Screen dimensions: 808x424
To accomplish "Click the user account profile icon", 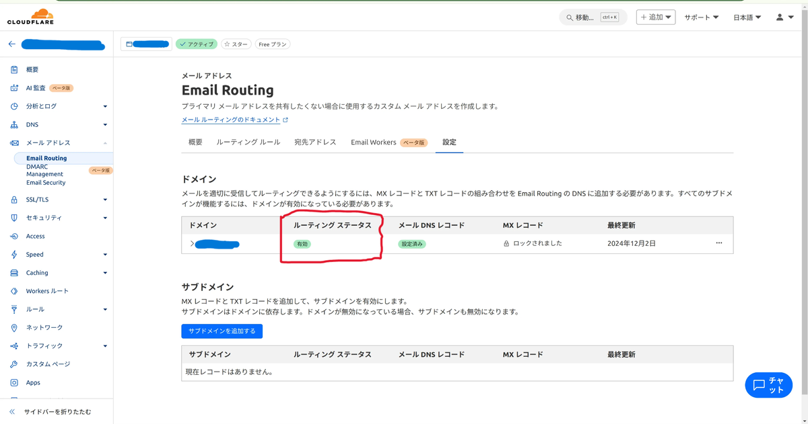I will (780, 17).
